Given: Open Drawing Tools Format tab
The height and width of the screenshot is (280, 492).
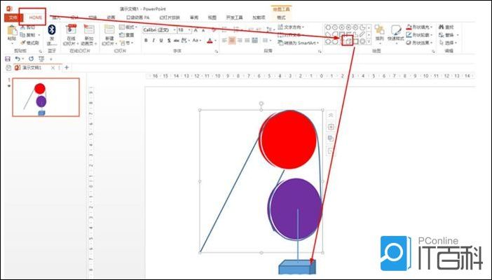Looking at the screenshot, I should click(x=282, y=18).
